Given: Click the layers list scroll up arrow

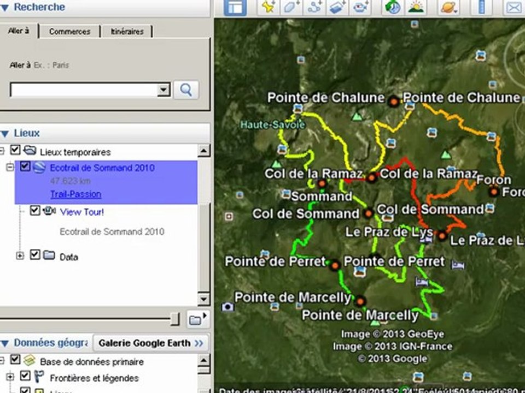Looking at the screenshot, I should [x=204, y=360].
